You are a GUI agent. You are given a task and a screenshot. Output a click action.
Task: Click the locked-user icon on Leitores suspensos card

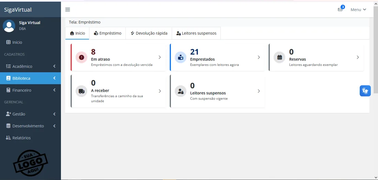click(180, 91)
